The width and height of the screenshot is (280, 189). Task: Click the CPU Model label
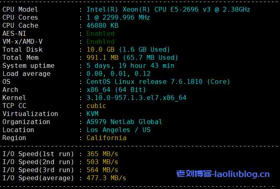pyautogui.click(x=20, y=9)
